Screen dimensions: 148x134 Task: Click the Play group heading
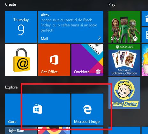click(x=112, y=4)
